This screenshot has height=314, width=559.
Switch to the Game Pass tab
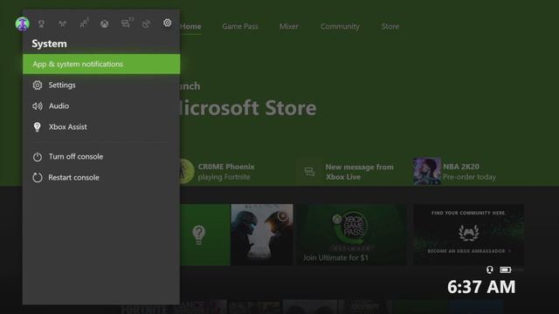click(240, 26)
